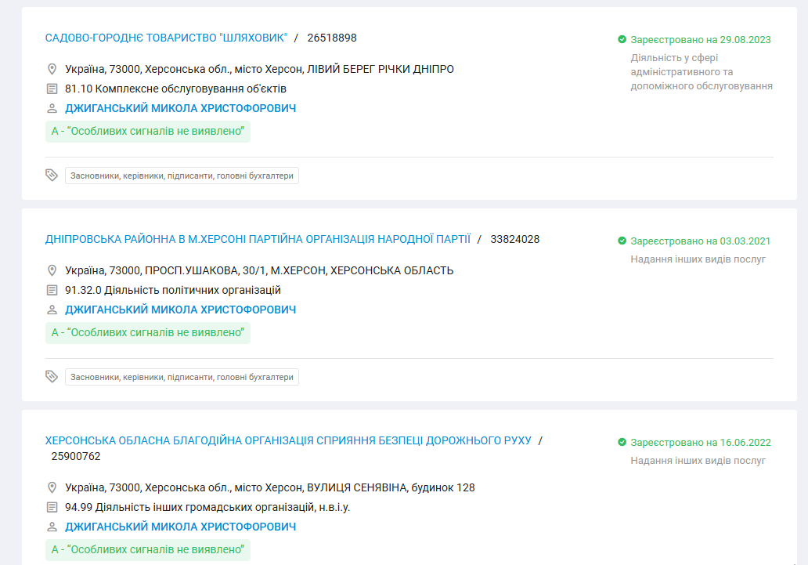Click the green check icon beside Зареєстровано на 29.08.2023
The height and width of the screenshot is (565, 808).
pyautogui.click(x=622, y=39)
